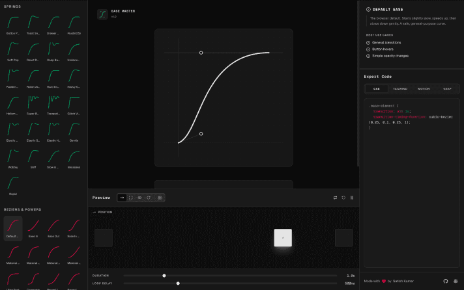Select the Helium spring preset

(x=13, y=105)
